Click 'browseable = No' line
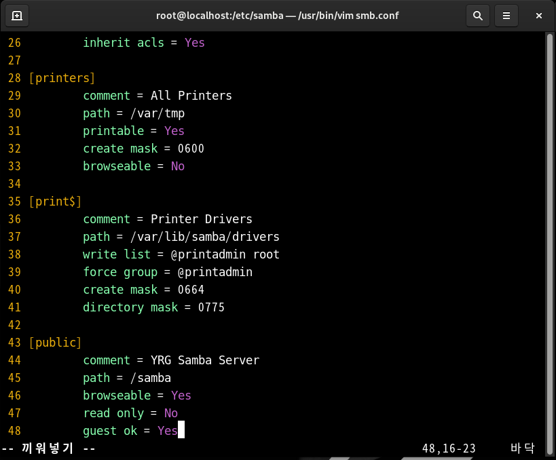 [x=134, y=166]
